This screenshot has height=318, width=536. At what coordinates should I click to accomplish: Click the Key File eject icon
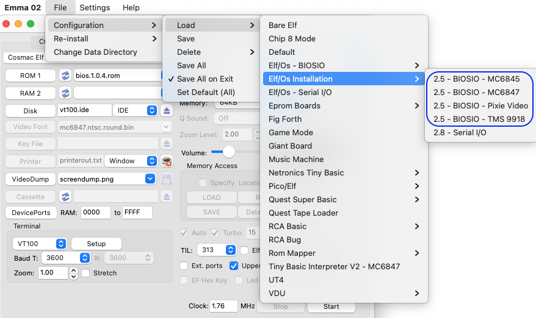click(167, 144)
